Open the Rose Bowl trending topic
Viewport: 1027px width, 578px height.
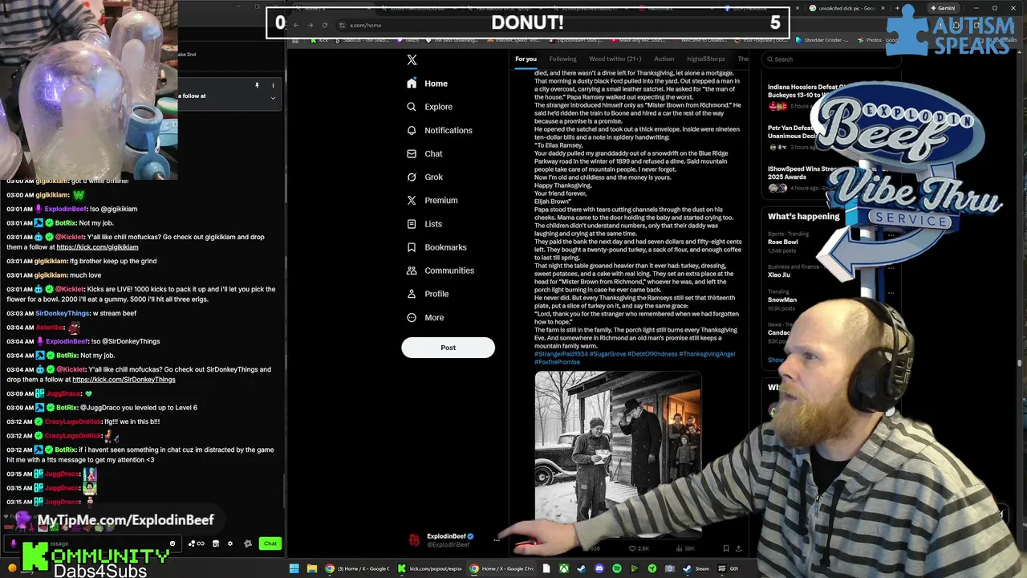(x=782, y=242)
